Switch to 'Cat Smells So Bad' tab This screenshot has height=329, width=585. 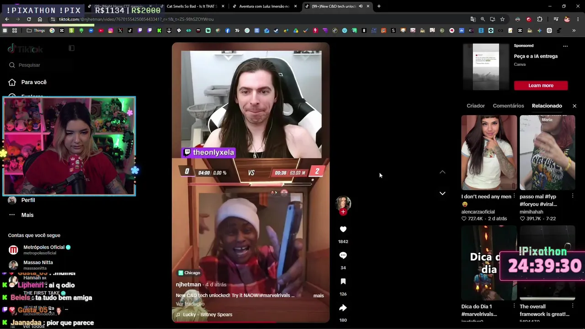point(192,6)
